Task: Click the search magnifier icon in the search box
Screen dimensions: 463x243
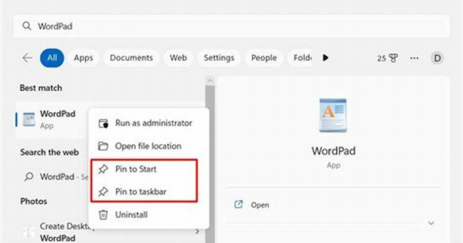Action: coord(27,26)
